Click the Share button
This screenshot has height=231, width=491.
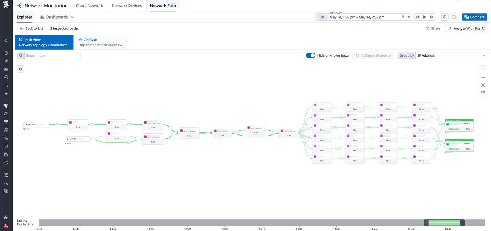[433, 28]
